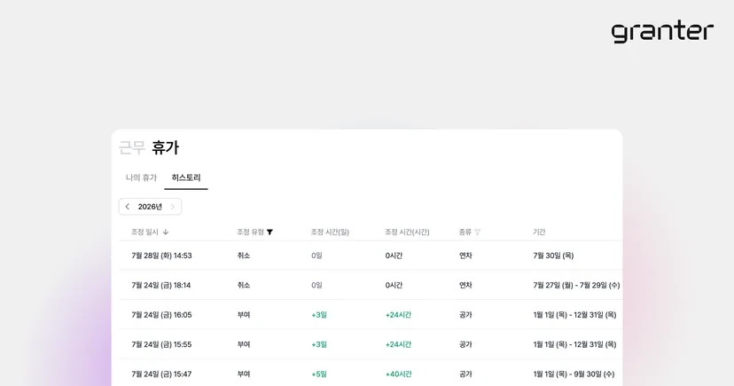Click the +40시간 value
Screen dimensions: 734x386
coord(398,374)
